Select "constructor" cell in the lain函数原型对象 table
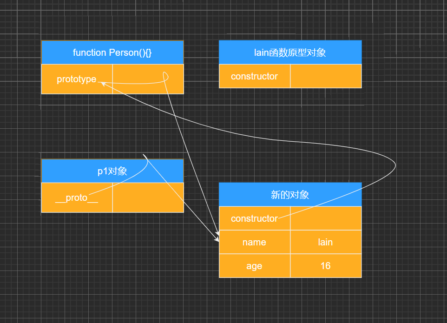 point(254,76)
